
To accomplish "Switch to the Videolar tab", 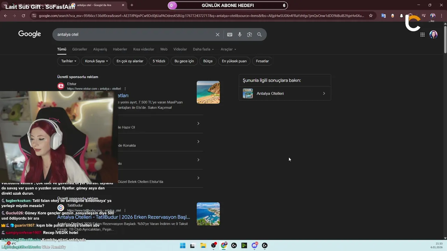I will point(180,49).
